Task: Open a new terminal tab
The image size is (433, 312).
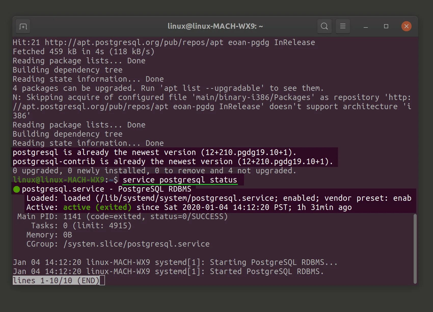Action: coord(23,26)
